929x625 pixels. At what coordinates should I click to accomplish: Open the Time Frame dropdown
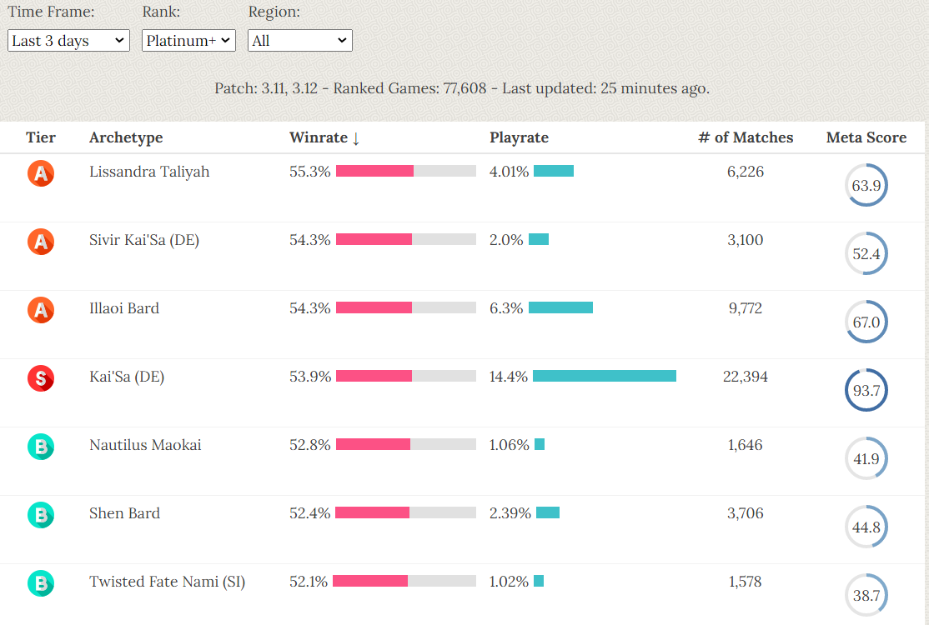(68, 40)
